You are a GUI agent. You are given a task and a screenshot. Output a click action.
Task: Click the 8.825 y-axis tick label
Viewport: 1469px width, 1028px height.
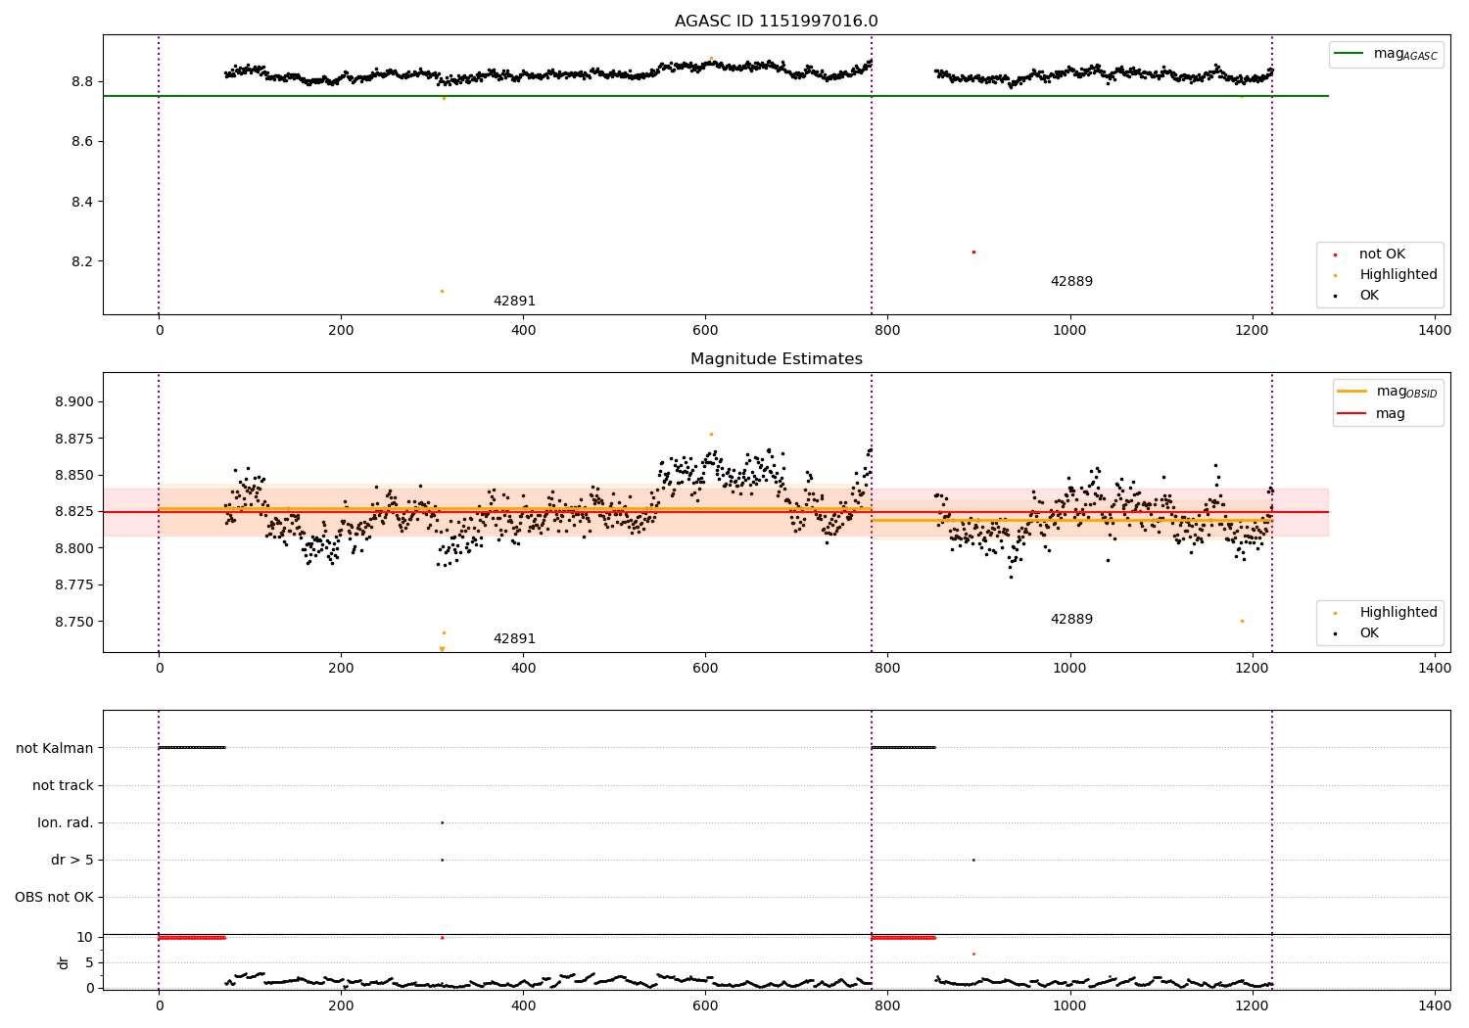pyautogui.click(x=74, y=512)
